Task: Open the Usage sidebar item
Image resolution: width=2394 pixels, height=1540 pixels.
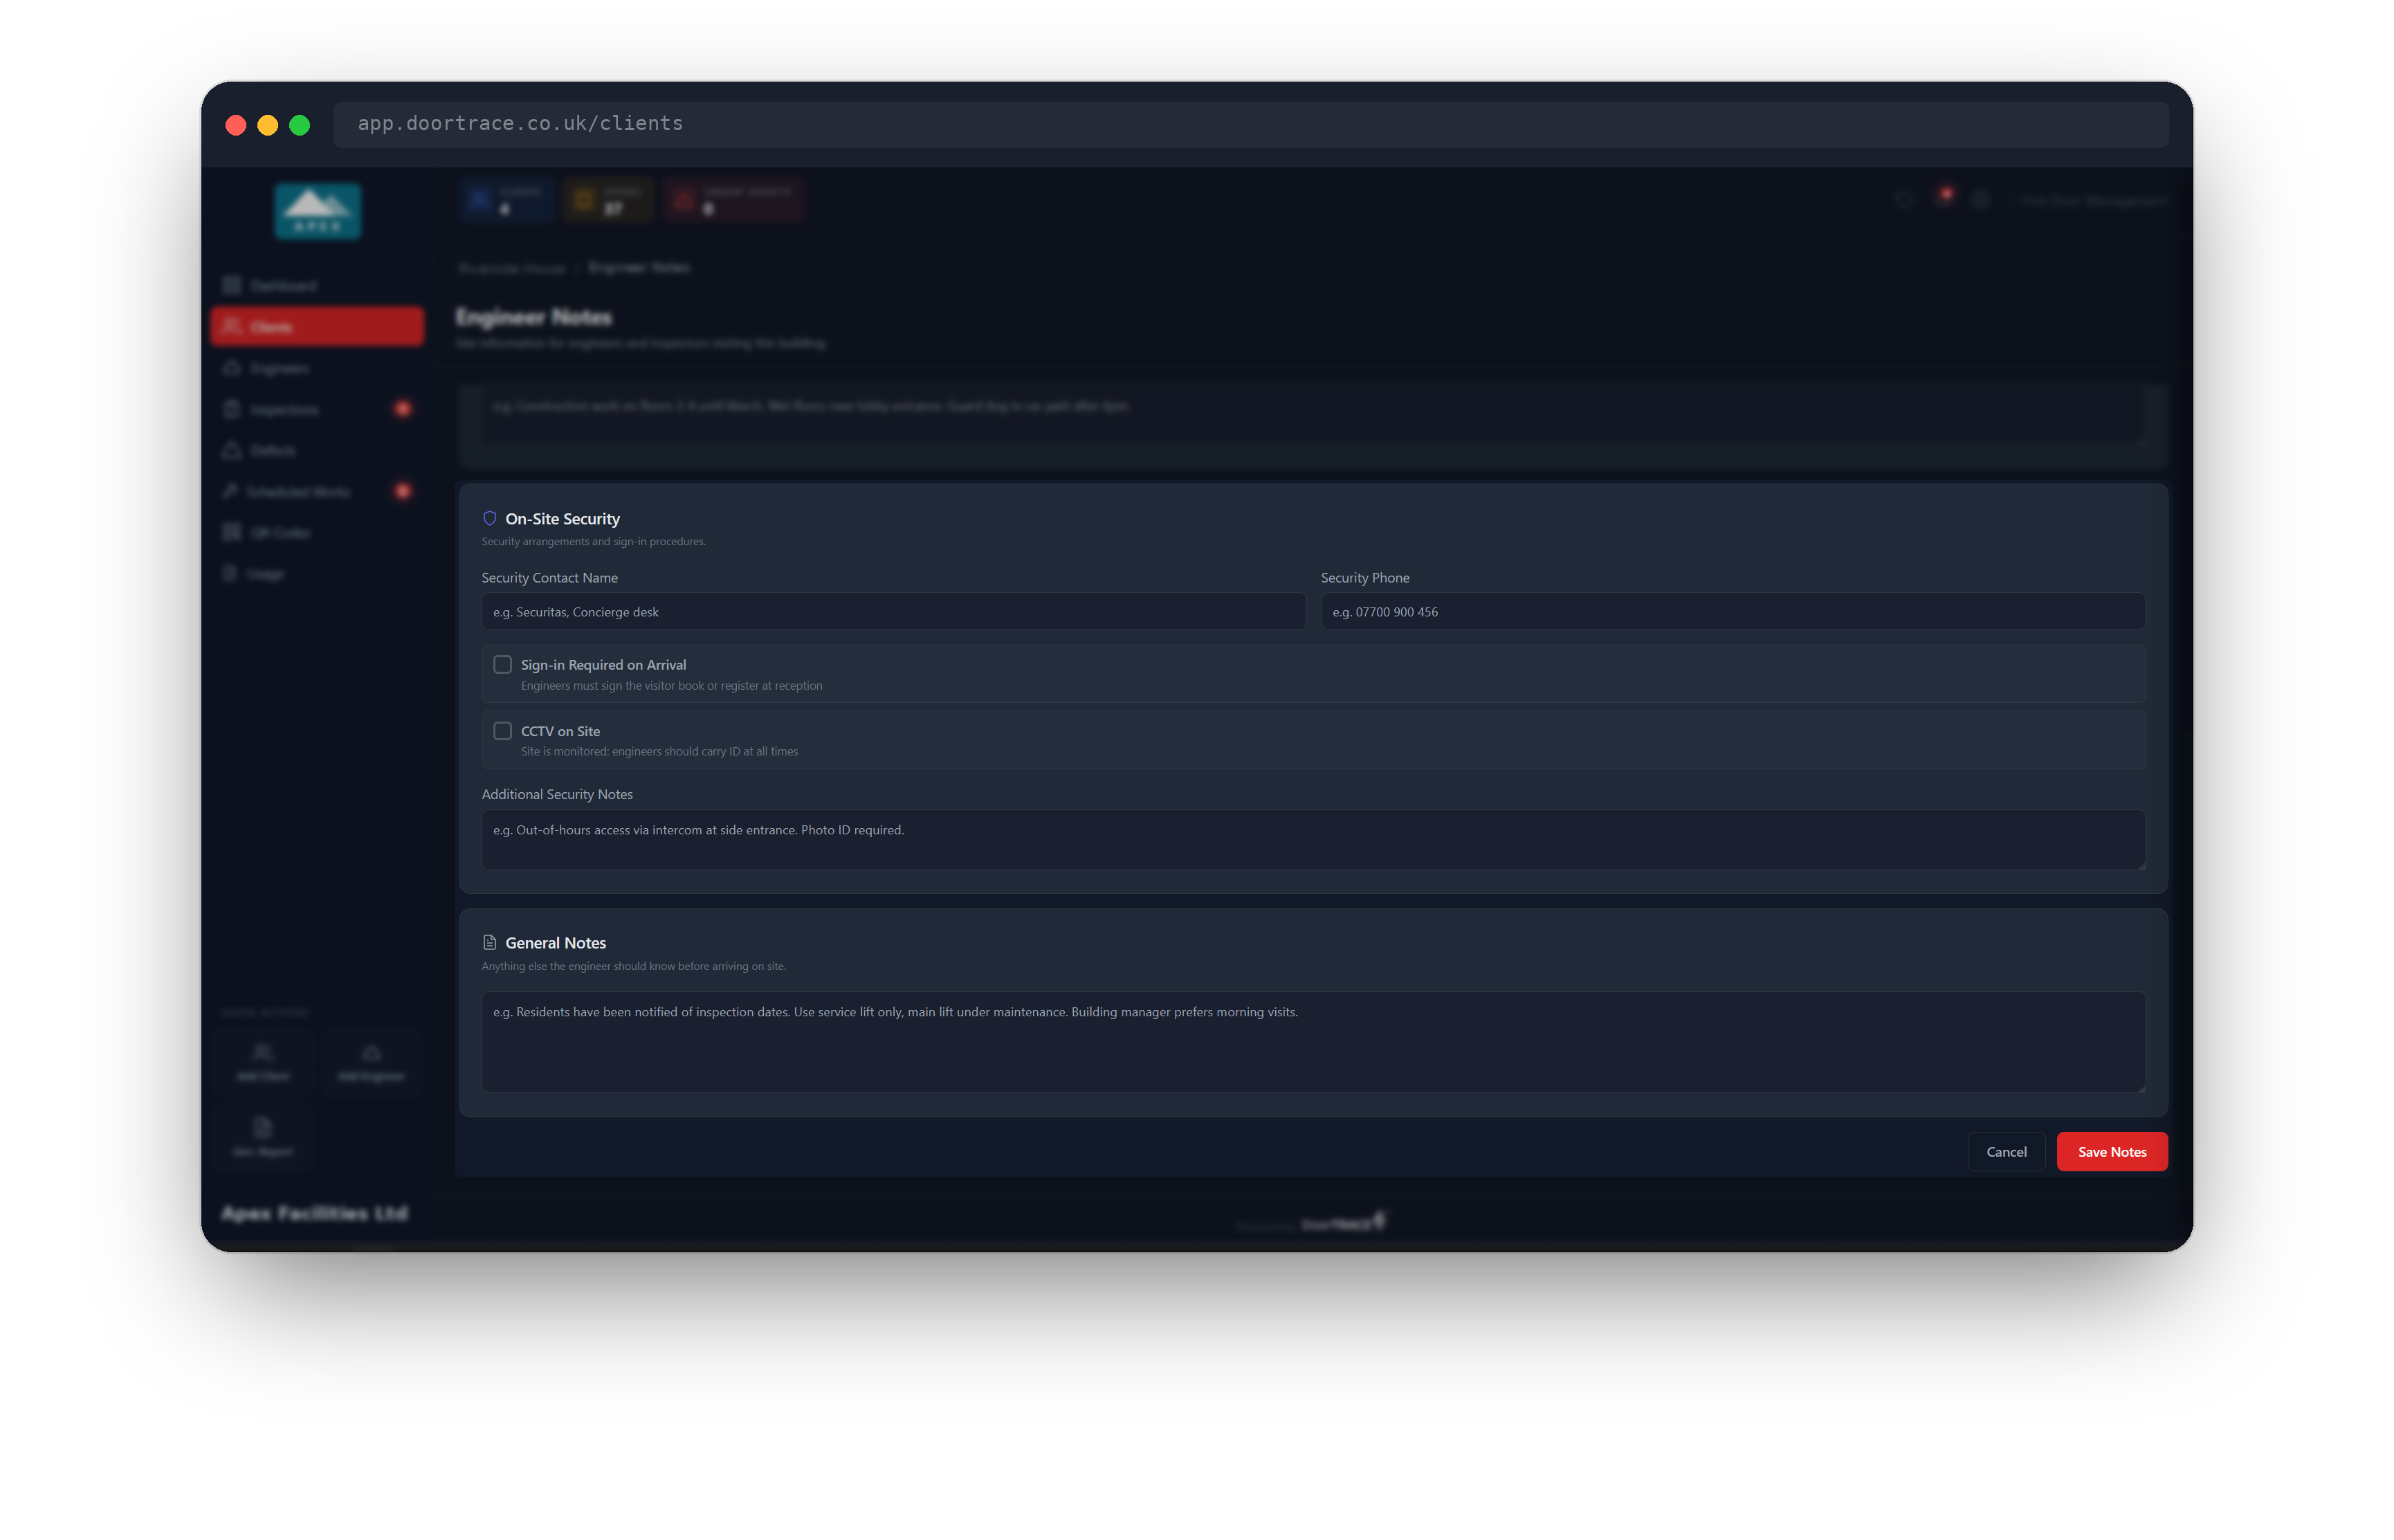Action: pos(317,573)
